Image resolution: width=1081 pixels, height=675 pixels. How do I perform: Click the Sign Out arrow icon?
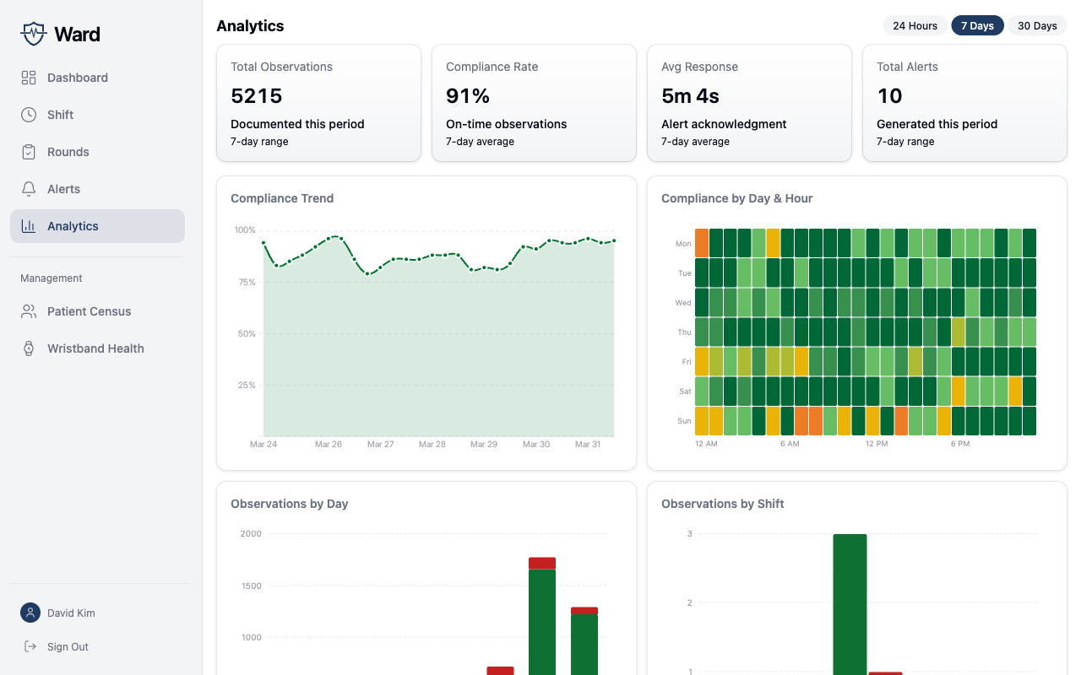click(30, 646)
